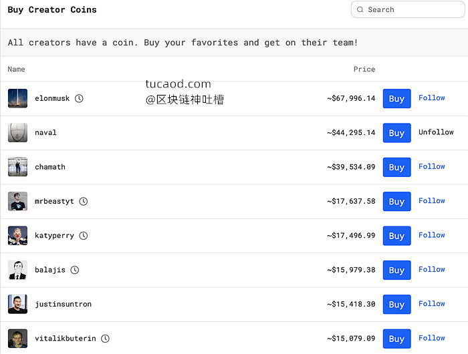The width and height of the screenshot is (468, 354).
Task: Click the clock icon next to vitalikbuterin
Action: click(105, 339)
